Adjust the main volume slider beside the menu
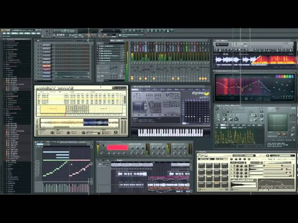 (47, 33)
